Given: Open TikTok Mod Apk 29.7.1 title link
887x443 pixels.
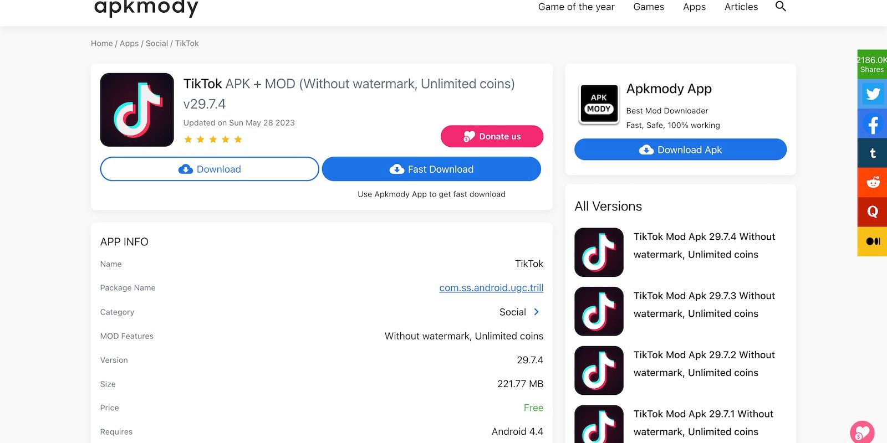Looking at the screenshot, I should [x=704, y=423].
